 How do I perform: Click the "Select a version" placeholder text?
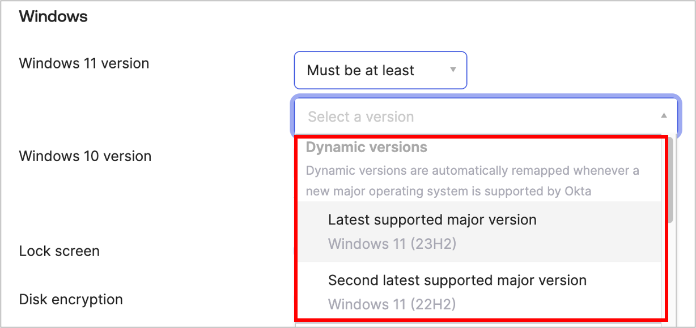pyautogui.click(x=360, y=117)
